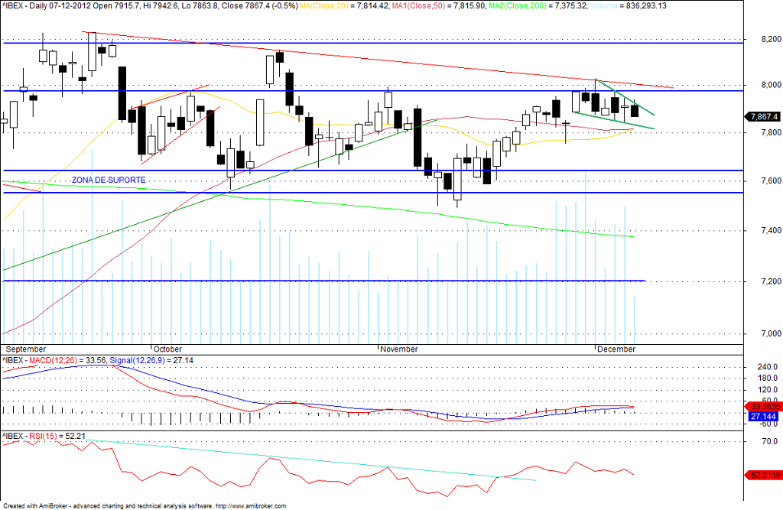Click the 8,200 price axis label
Image resolution: width=783 pixels, height=510 pixels.
pos(772,39)
